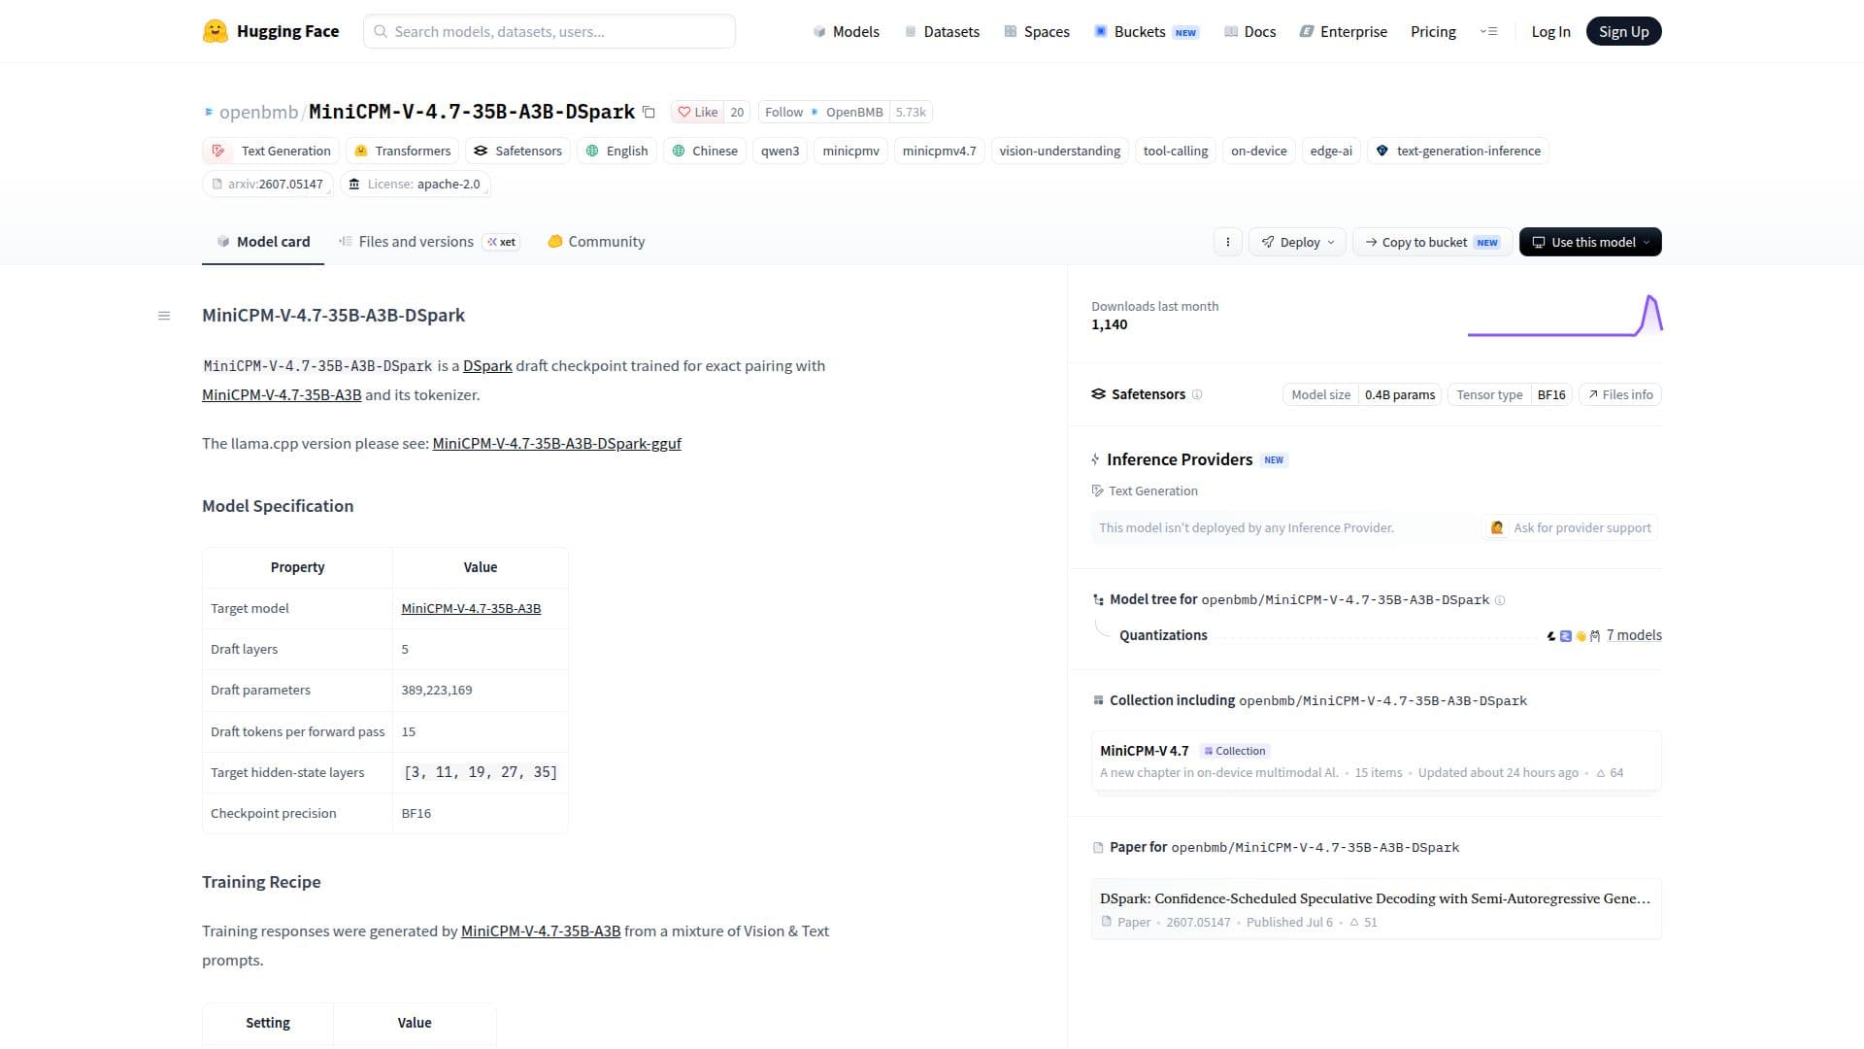Viewport: 1864px width, 1049px height.
Task: Expand the Use this model dropdown
Action: 1590,242
